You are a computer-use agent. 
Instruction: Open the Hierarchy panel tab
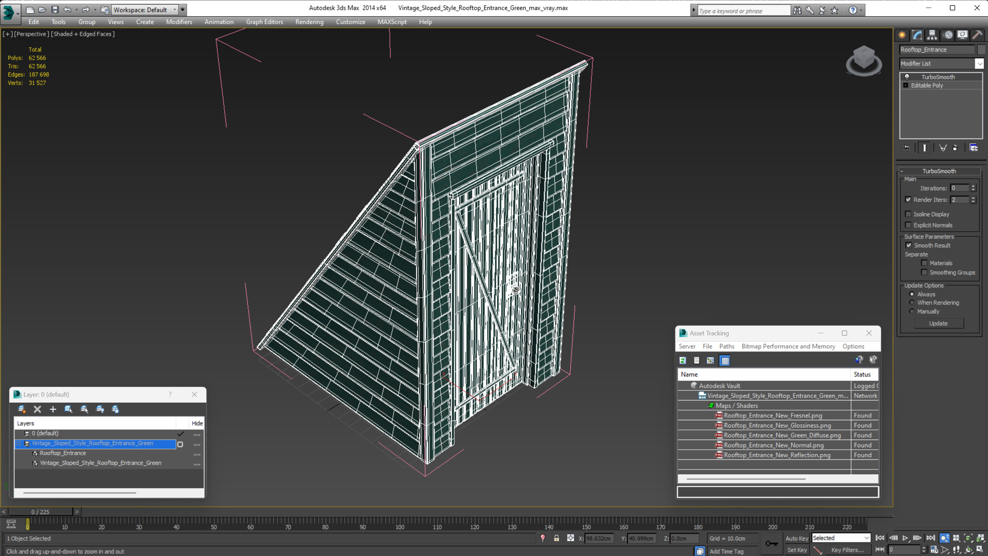coord(932,35)
